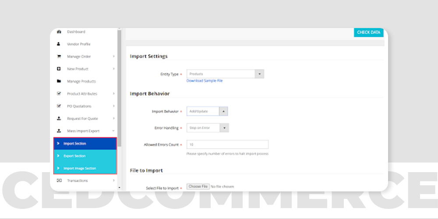Expand the New Product submenu chevron
Image resolution: width=438 pixels, height=219 pixels.
pos(114,69)
